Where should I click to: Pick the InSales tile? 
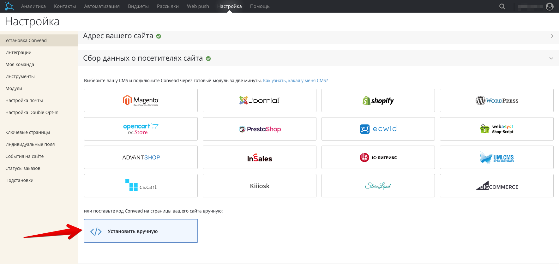pyautogui.click(x=260, y=157)
